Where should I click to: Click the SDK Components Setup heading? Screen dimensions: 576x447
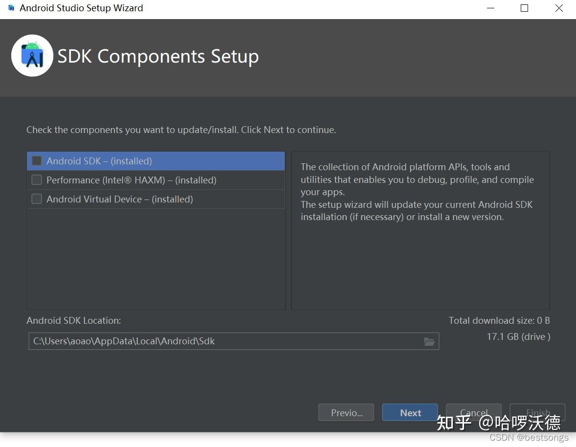tap(158, 56)
